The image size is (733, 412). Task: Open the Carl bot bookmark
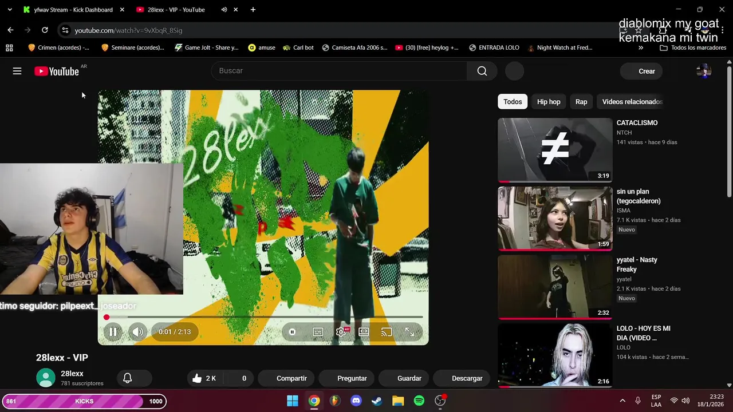(298, 47)
